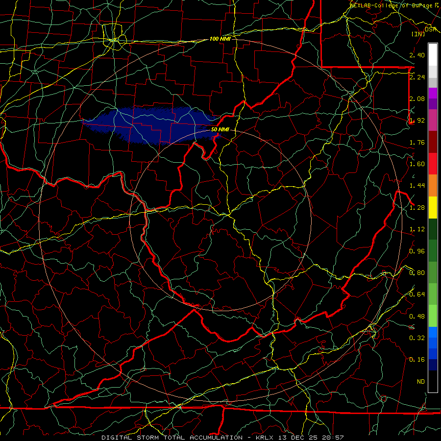Select the yellow legend swatch

(x=433, y=207)
